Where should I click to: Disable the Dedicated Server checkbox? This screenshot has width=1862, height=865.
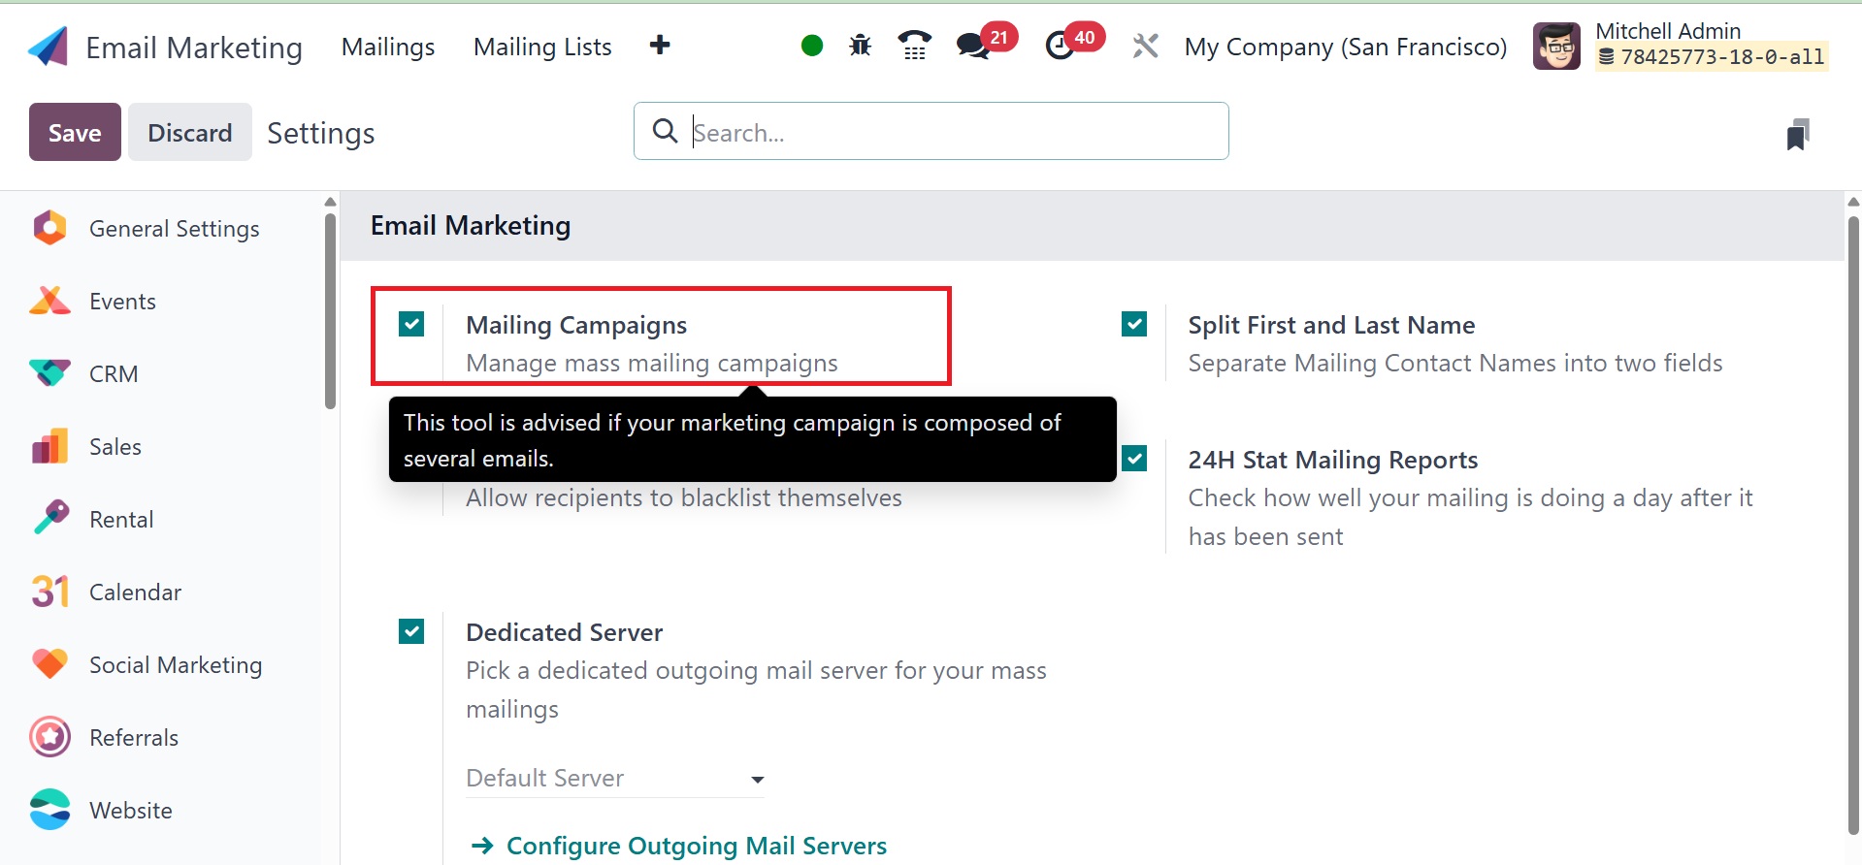point(411,632)
